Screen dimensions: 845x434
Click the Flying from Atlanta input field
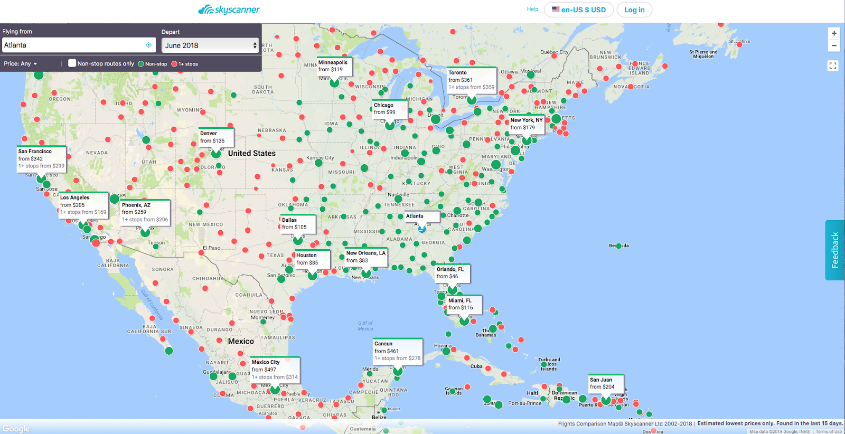[x=79, y=45]
